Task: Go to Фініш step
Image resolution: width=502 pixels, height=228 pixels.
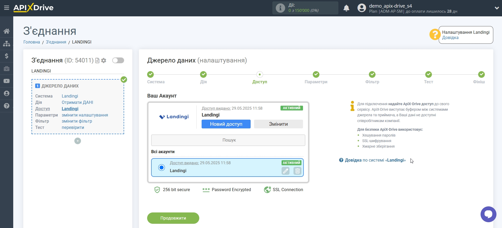Action: click(x=481, y=74)
